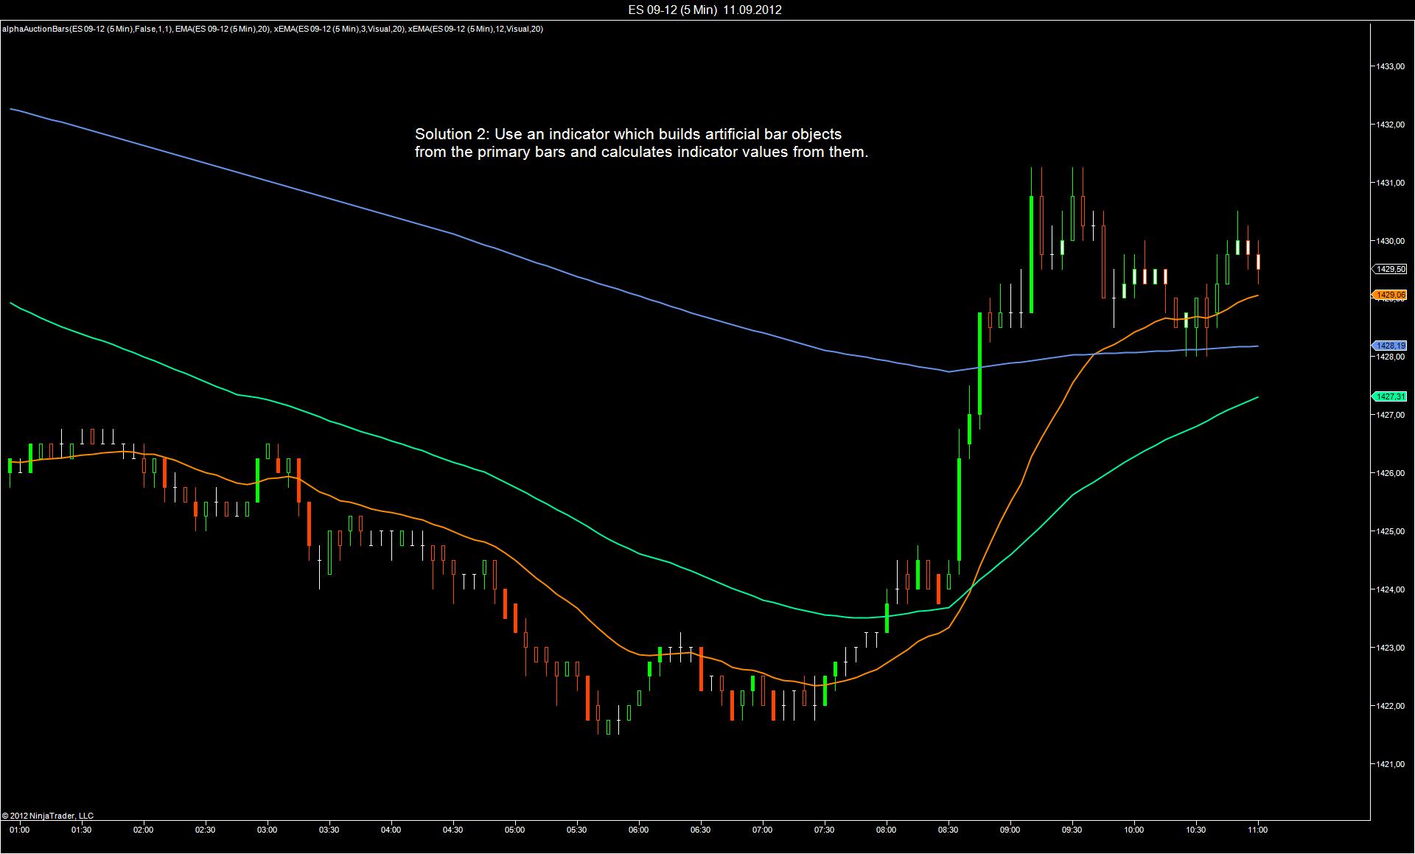The image size is (1415, 854).
Task: Click the 01:00 time axis label
Action: [x=20, y=830]
